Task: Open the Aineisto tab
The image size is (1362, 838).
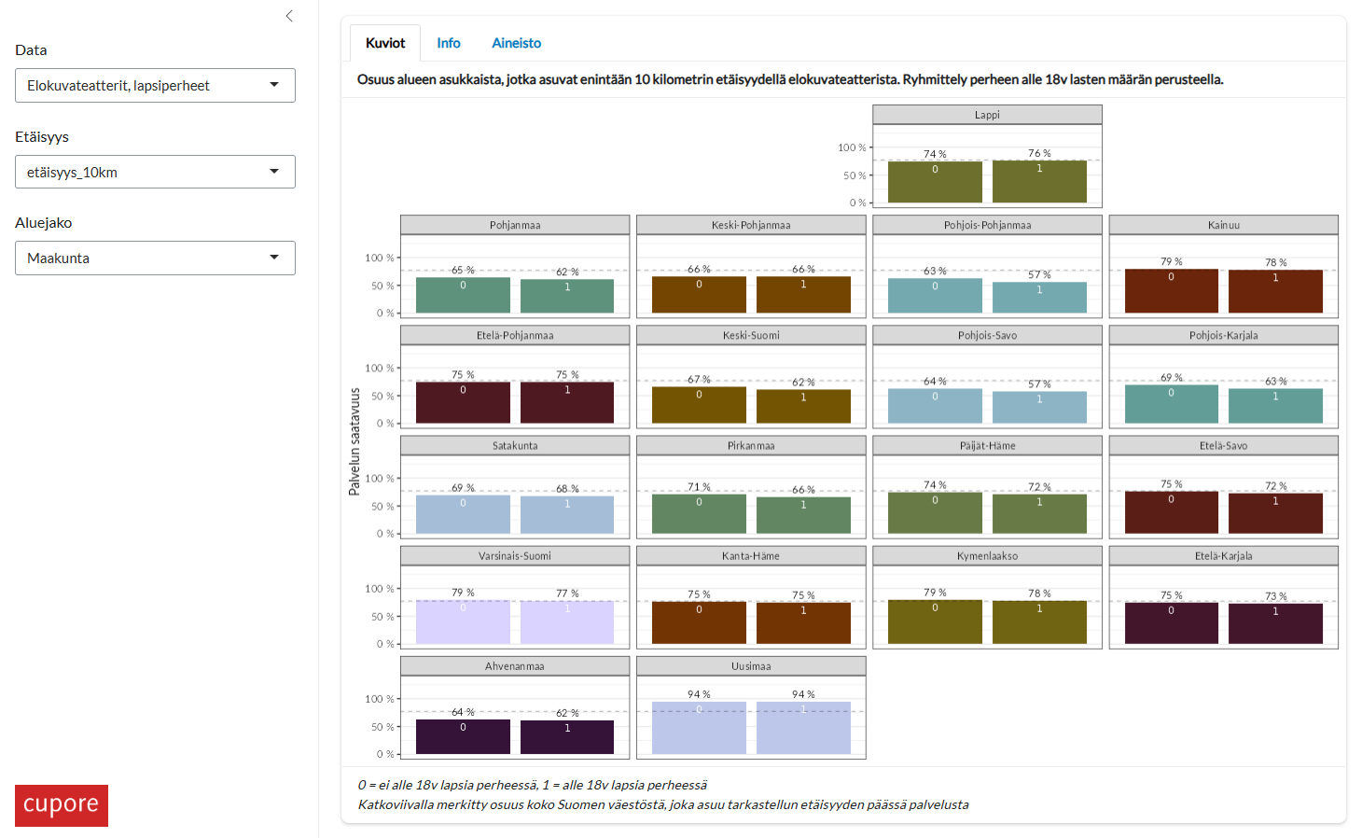Action: [x=516, y=43]
